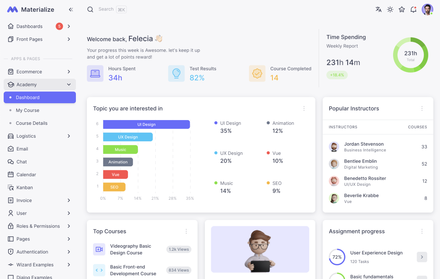
Task: Open notifications from the bell icon
Action: coord(413,10)
